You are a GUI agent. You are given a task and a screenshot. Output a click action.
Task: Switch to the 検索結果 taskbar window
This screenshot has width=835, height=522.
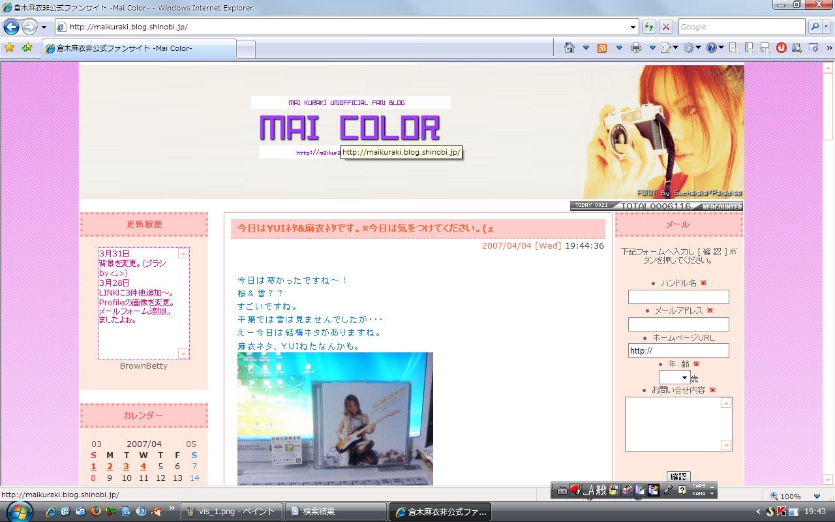coord(335,512)
